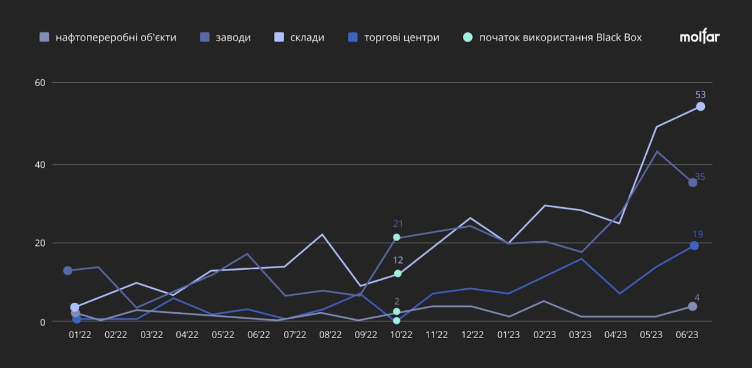Viewport: 752px width, 368px height.
Task: Click the end data point labeled 35
Action: [693, 183]
